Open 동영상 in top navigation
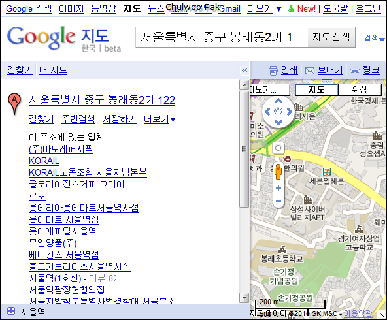This screenshot has width=387, height=320. pyautogui.click(x=104, y=9)
